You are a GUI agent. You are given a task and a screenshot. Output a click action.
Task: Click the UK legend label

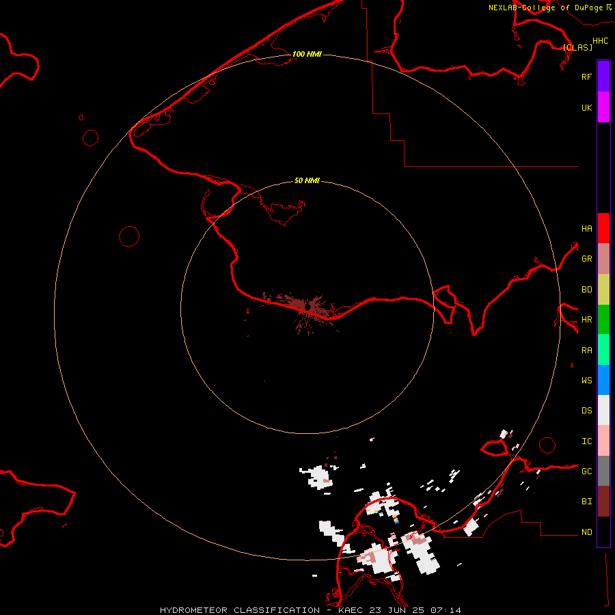pyautogui.click(x=586, y=107)
